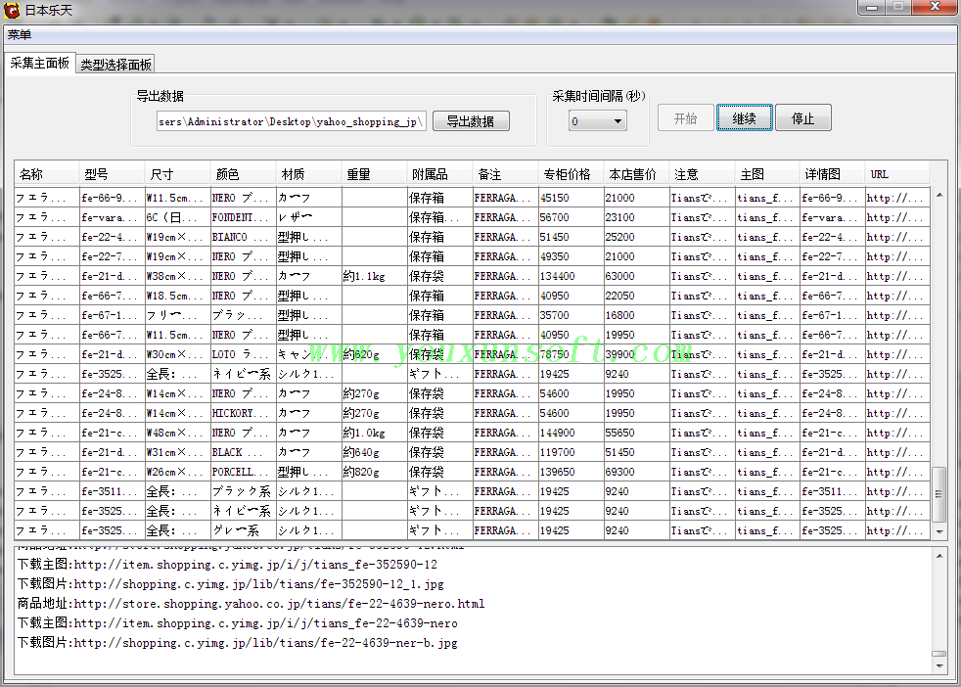961x687 pixels.
Task: Select the weight cell "約640g"
Action: click(x=375, y=453)
